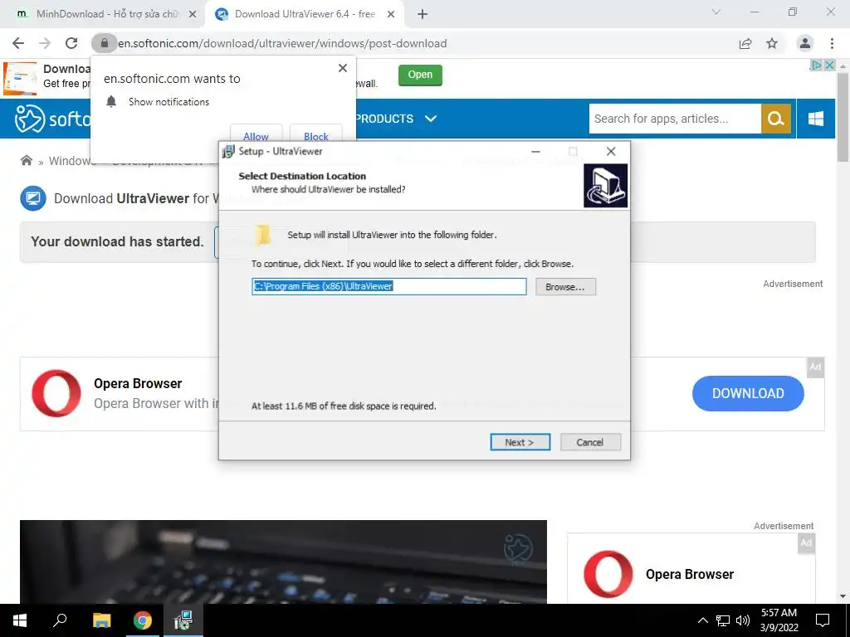Open the Windows Start menu
This screenshot has width=850, height=637.
pos(20,620)
